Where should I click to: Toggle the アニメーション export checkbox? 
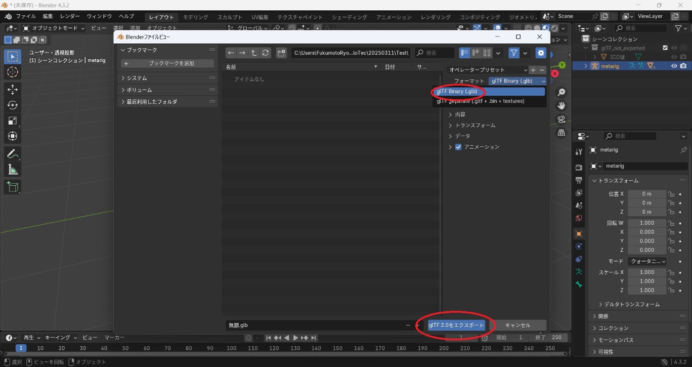458,147
